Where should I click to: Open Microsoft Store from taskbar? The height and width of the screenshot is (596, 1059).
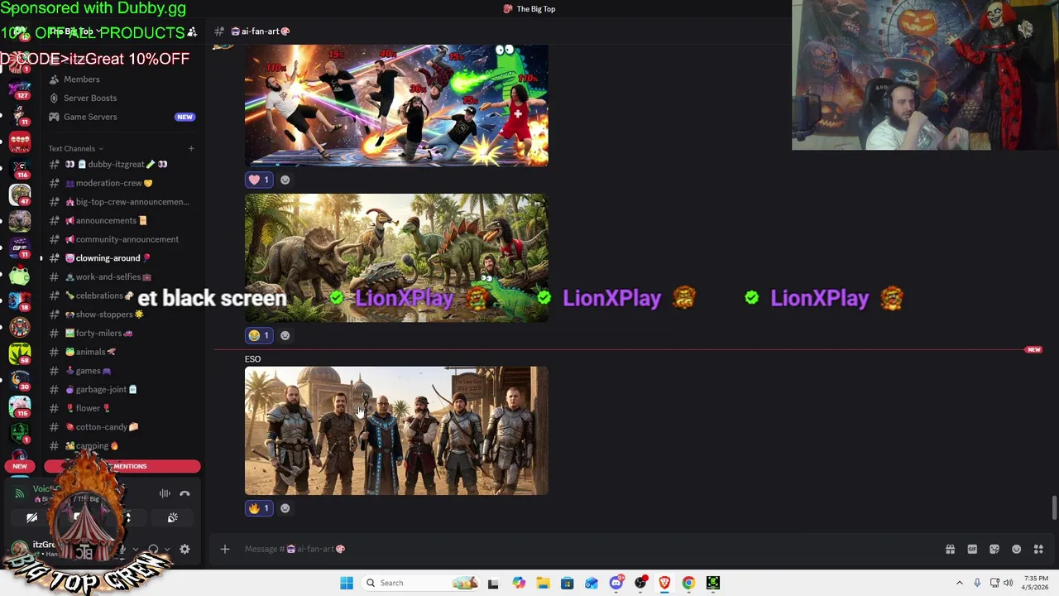[567, 583]
